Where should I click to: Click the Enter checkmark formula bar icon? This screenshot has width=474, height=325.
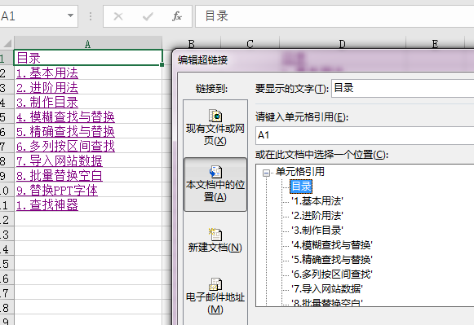click(x=148, y=16)
